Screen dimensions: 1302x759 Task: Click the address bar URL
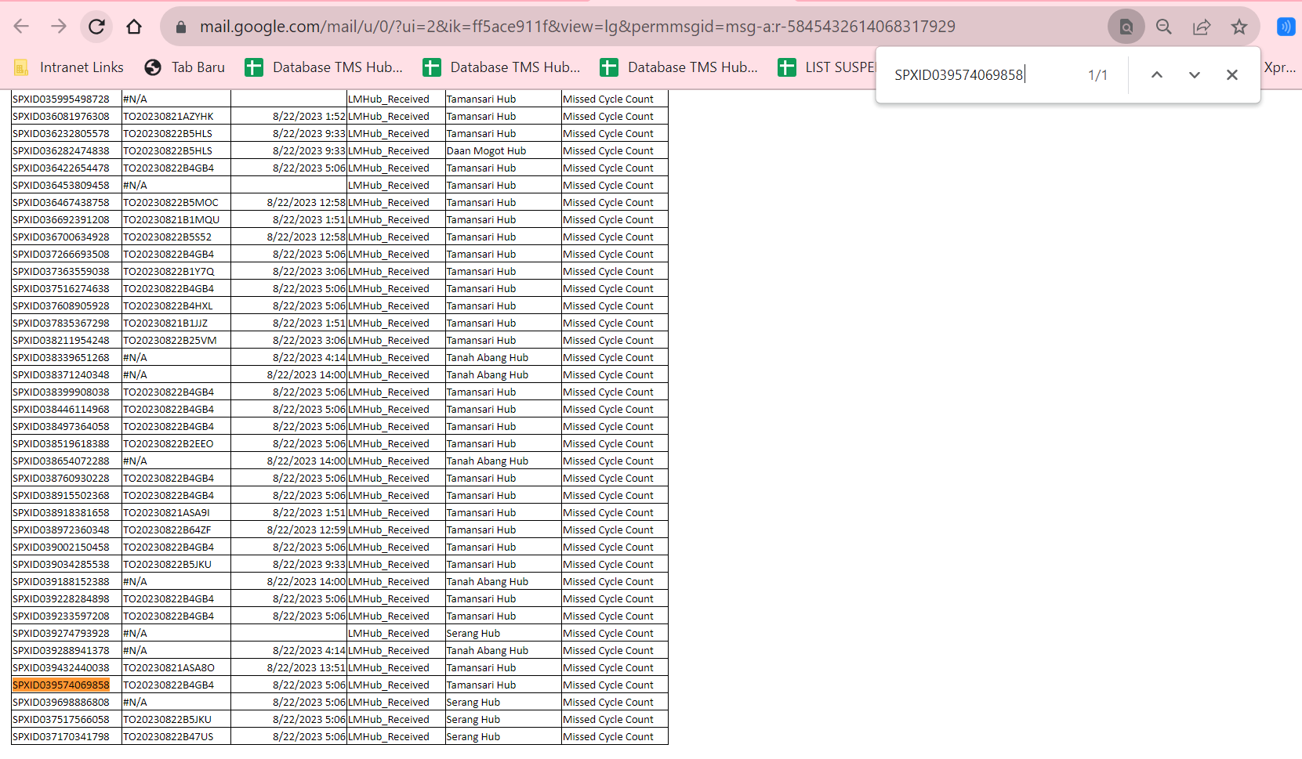[577, 27]
